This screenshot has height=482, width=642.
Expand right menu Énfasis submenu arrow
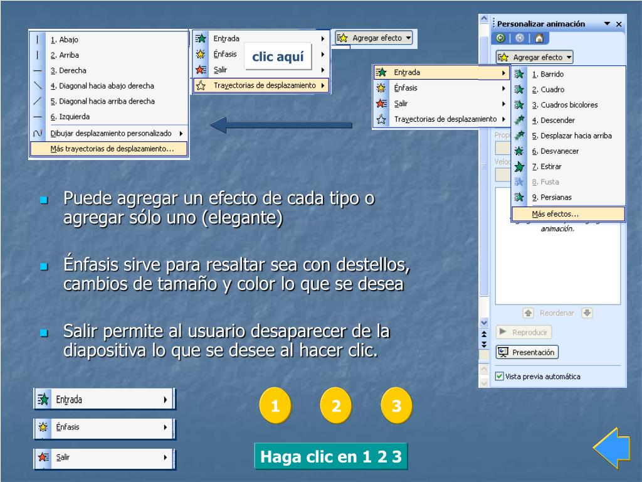[x=503, y=88]
